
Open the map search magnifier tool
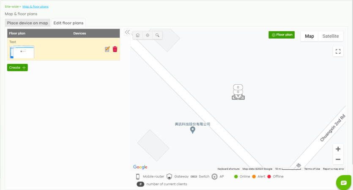coord(157,35)
